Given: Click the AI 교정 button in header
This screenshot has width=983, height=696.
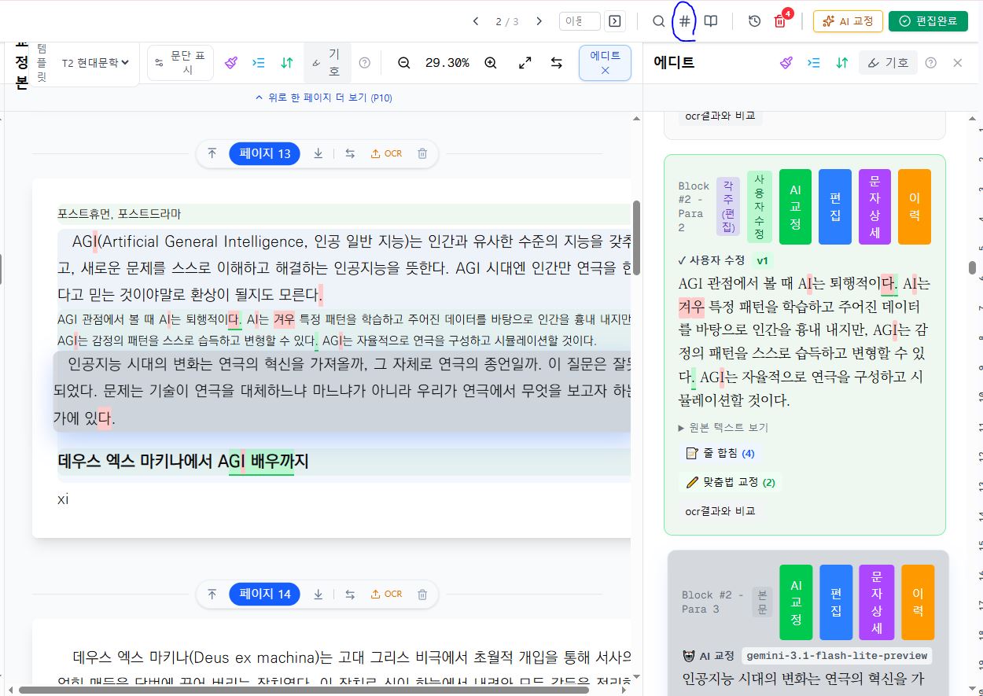Looking at the screenshot, I should pos(848,21).
